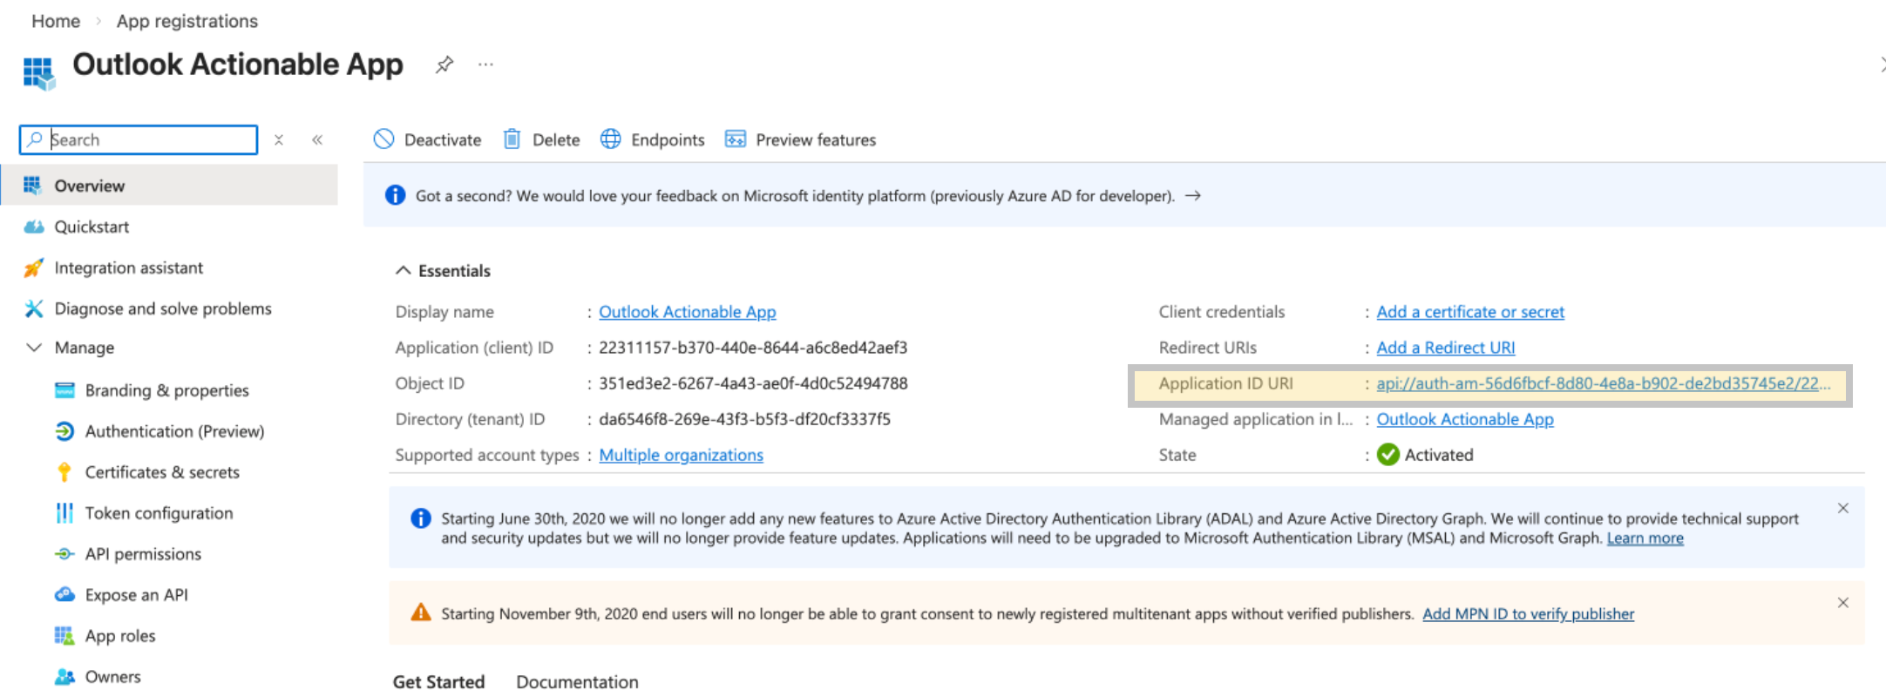Go to Home breadcrumb
The height and width of the screenshot is (697, 1886).
pyautogui.click(x=56, y=21)
